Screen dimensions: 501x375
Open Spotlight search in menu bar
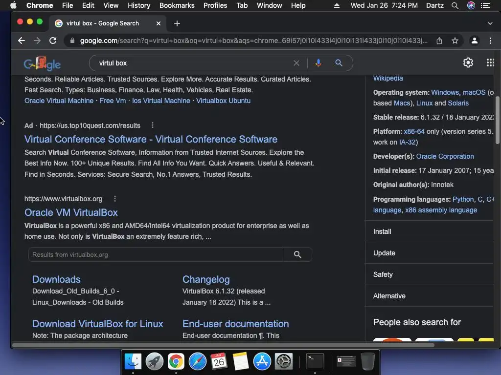point(455,5)
